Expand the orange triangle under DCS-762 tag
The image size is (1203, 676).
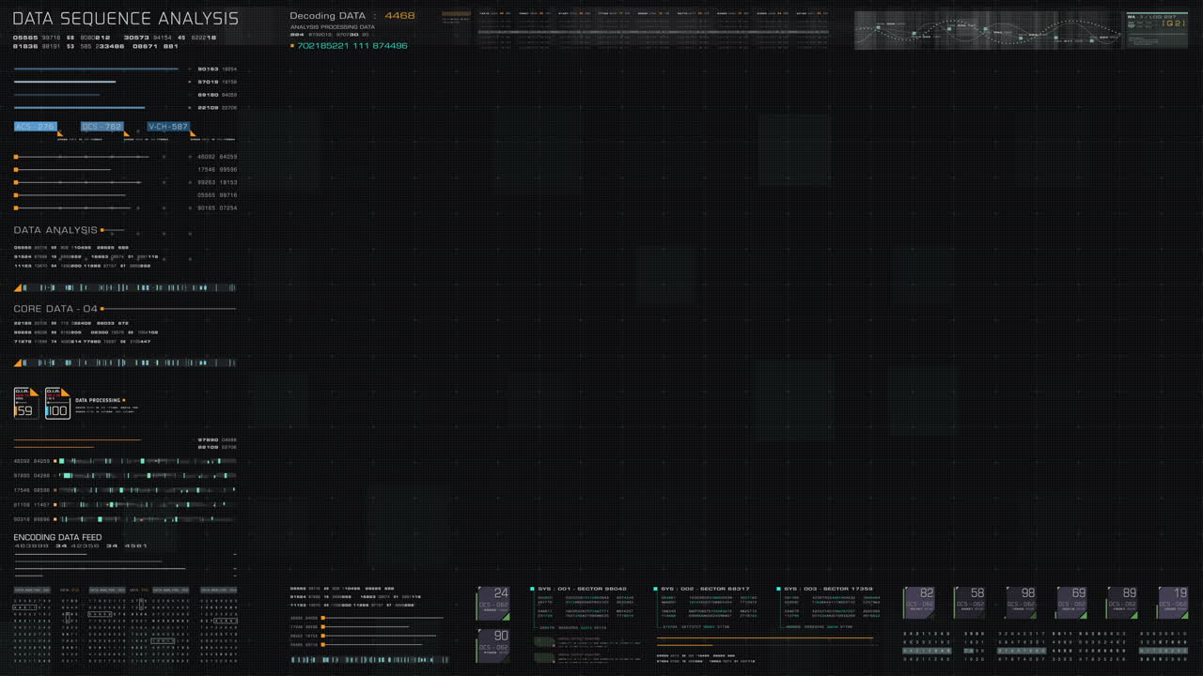point(127,134)
